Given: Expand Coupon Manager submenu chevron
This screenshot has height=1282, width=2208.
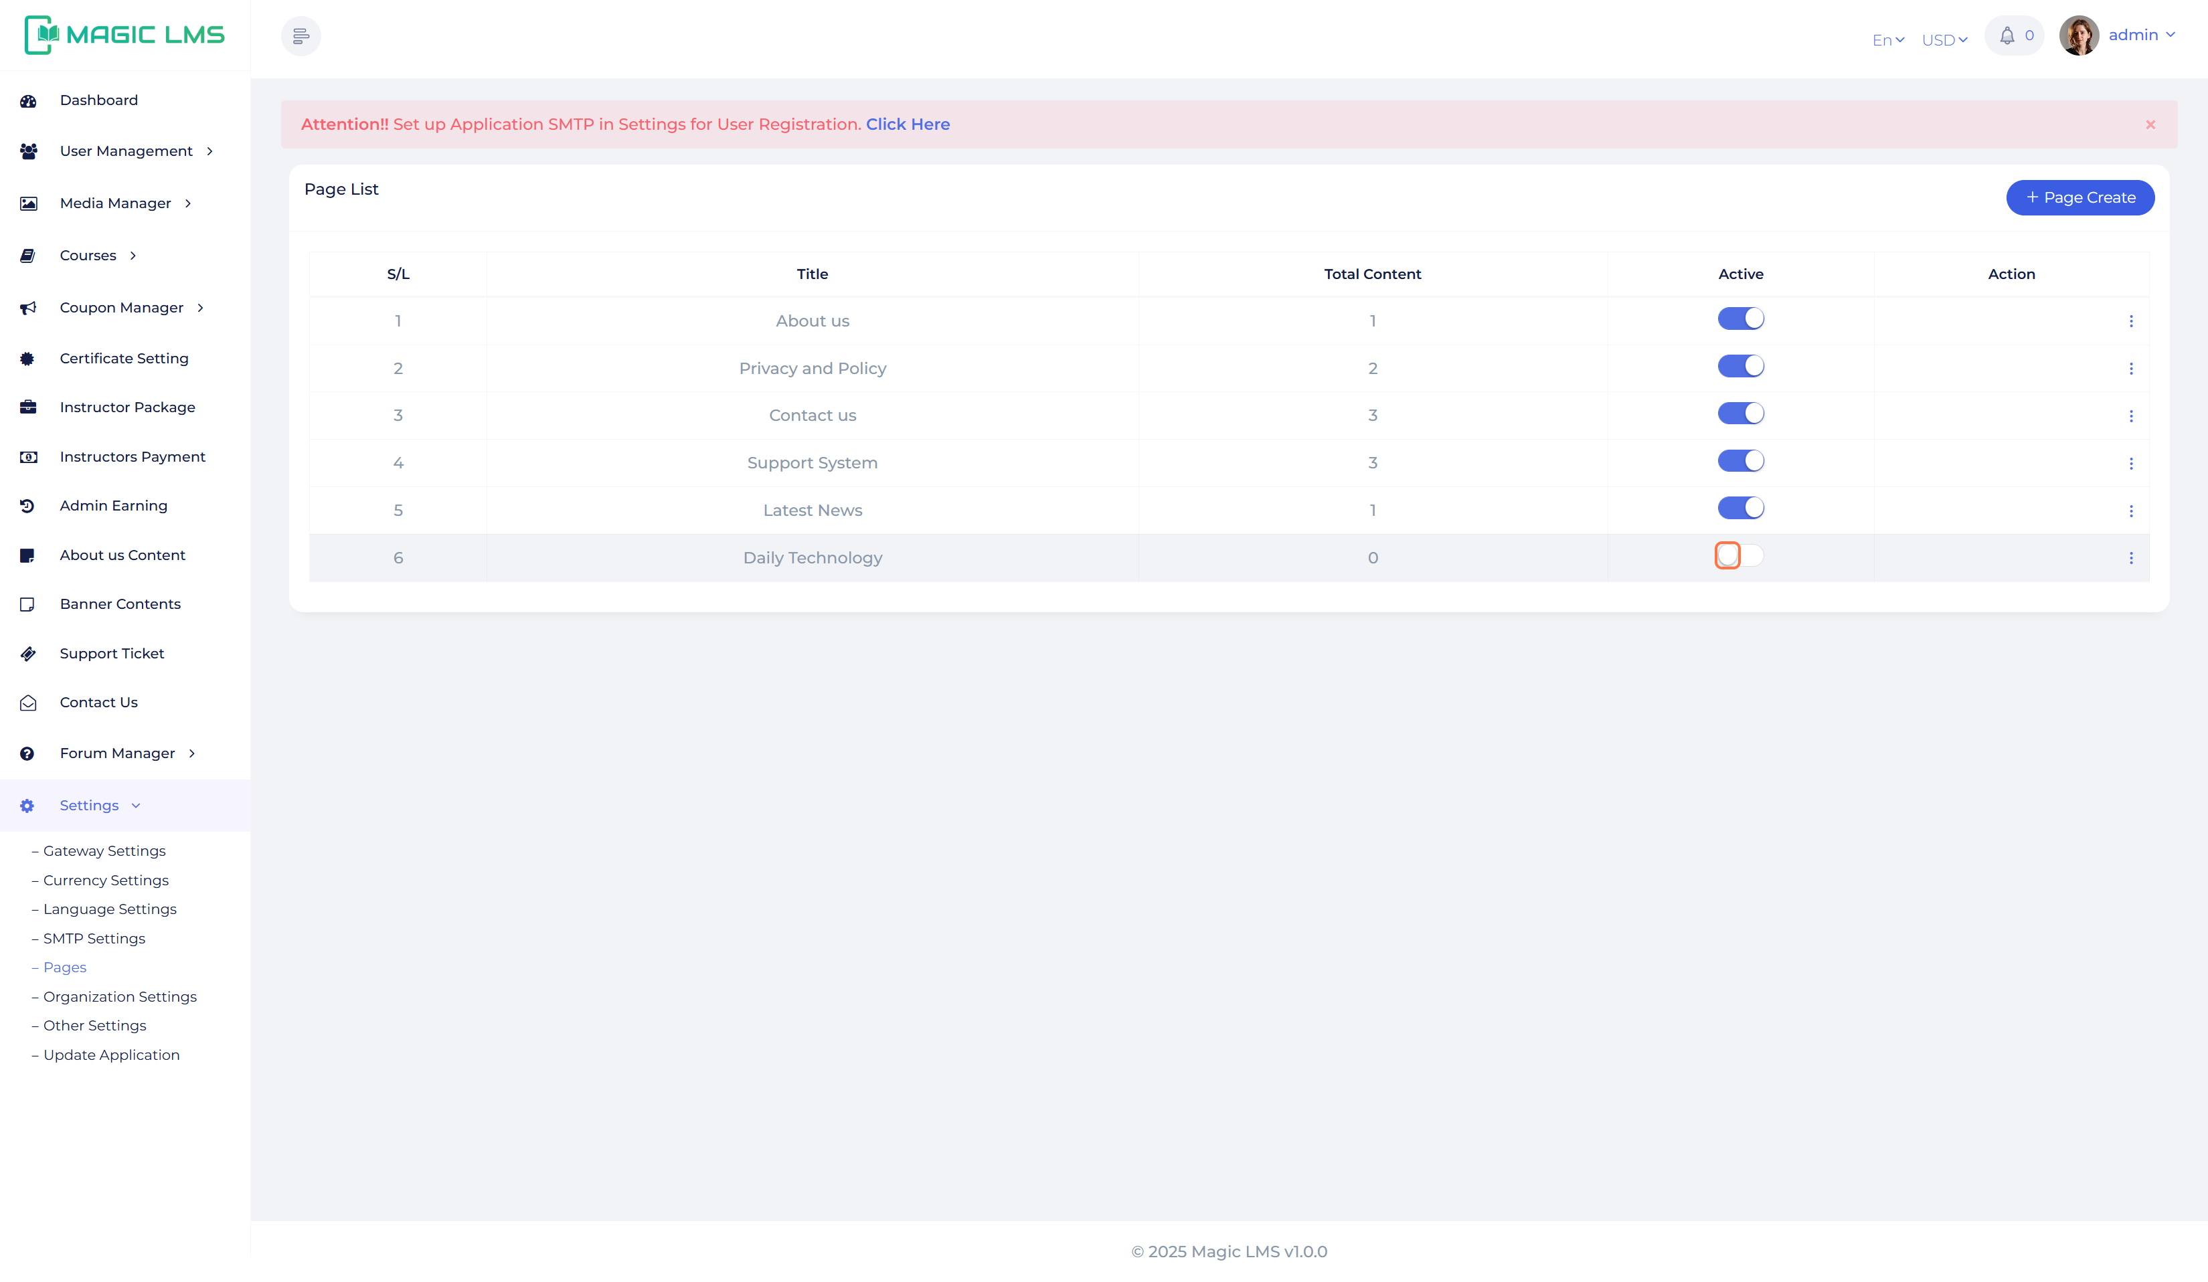Looking at the screenshot, I should coord(201,307).
